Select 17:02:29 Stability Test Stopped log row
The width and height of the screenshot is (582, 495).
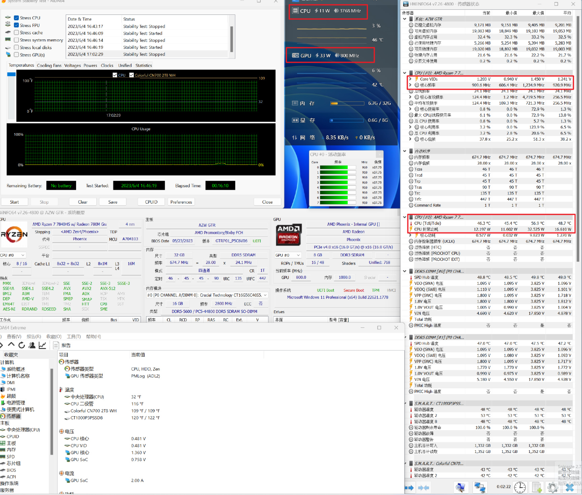pyautogui.click(x=148, y=54)
